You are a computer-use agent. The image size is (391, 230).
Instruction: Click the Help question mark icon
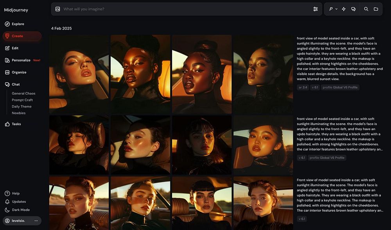(x=7, y=193)
